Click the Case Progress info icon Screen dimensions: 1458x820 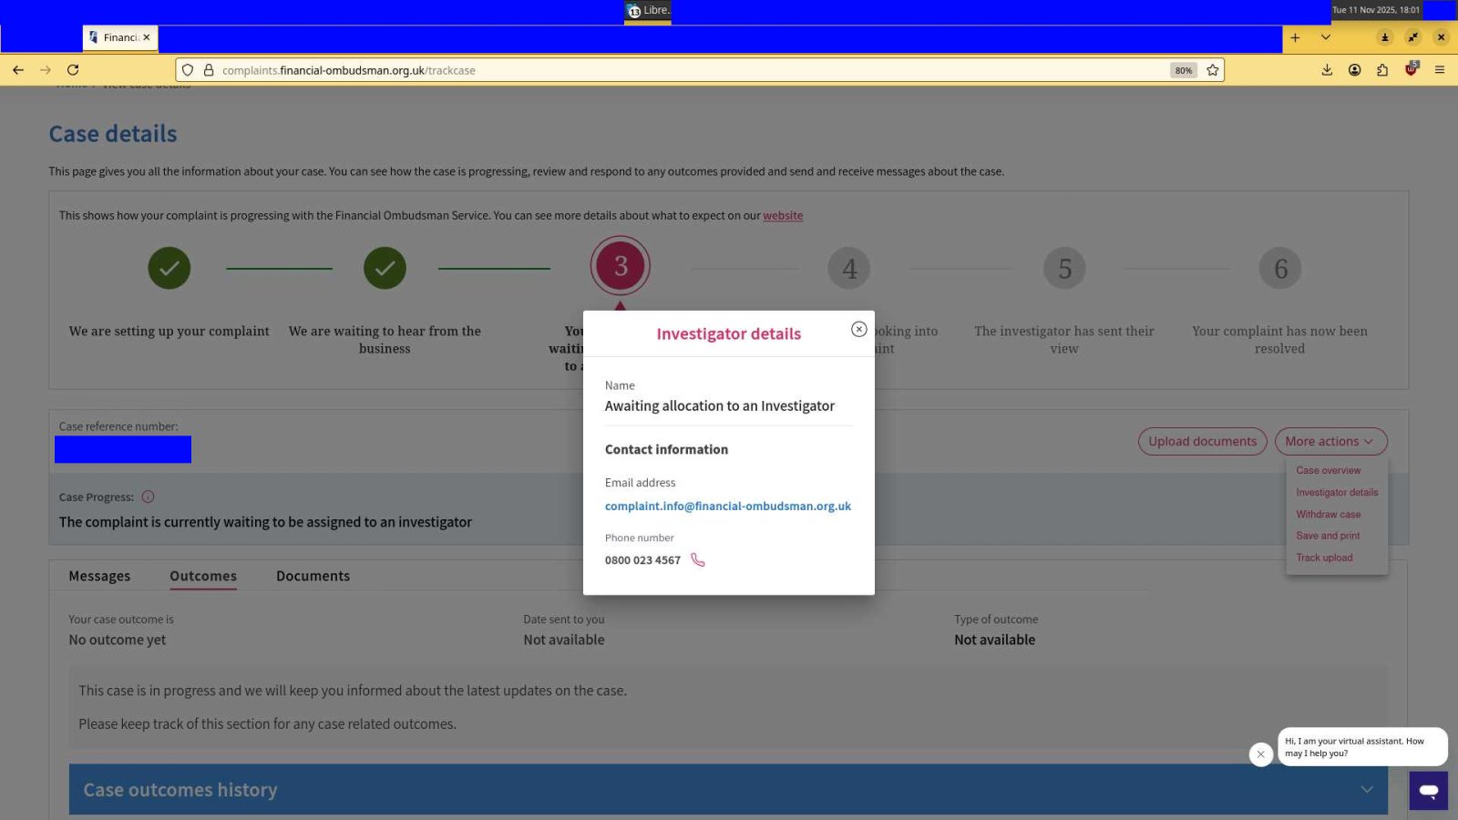pos(148,497)
